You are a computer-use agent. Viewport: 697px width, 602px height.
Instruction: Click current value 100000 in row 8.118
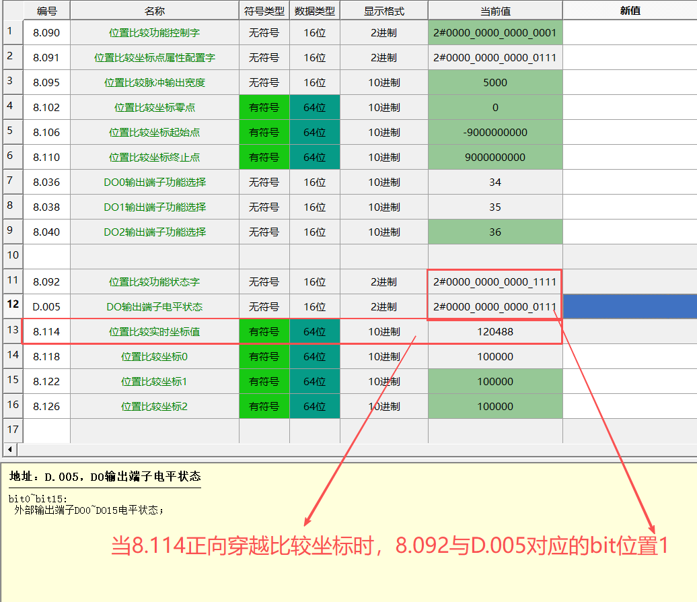coord(495,356)
